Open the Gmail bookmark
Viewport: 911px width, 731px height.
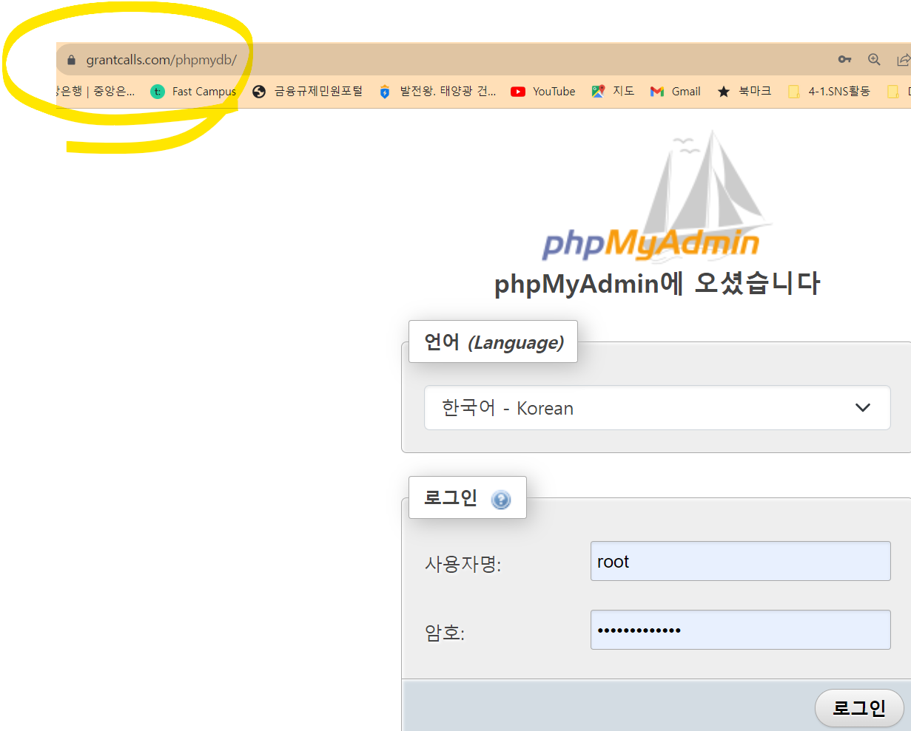point(676,92)
